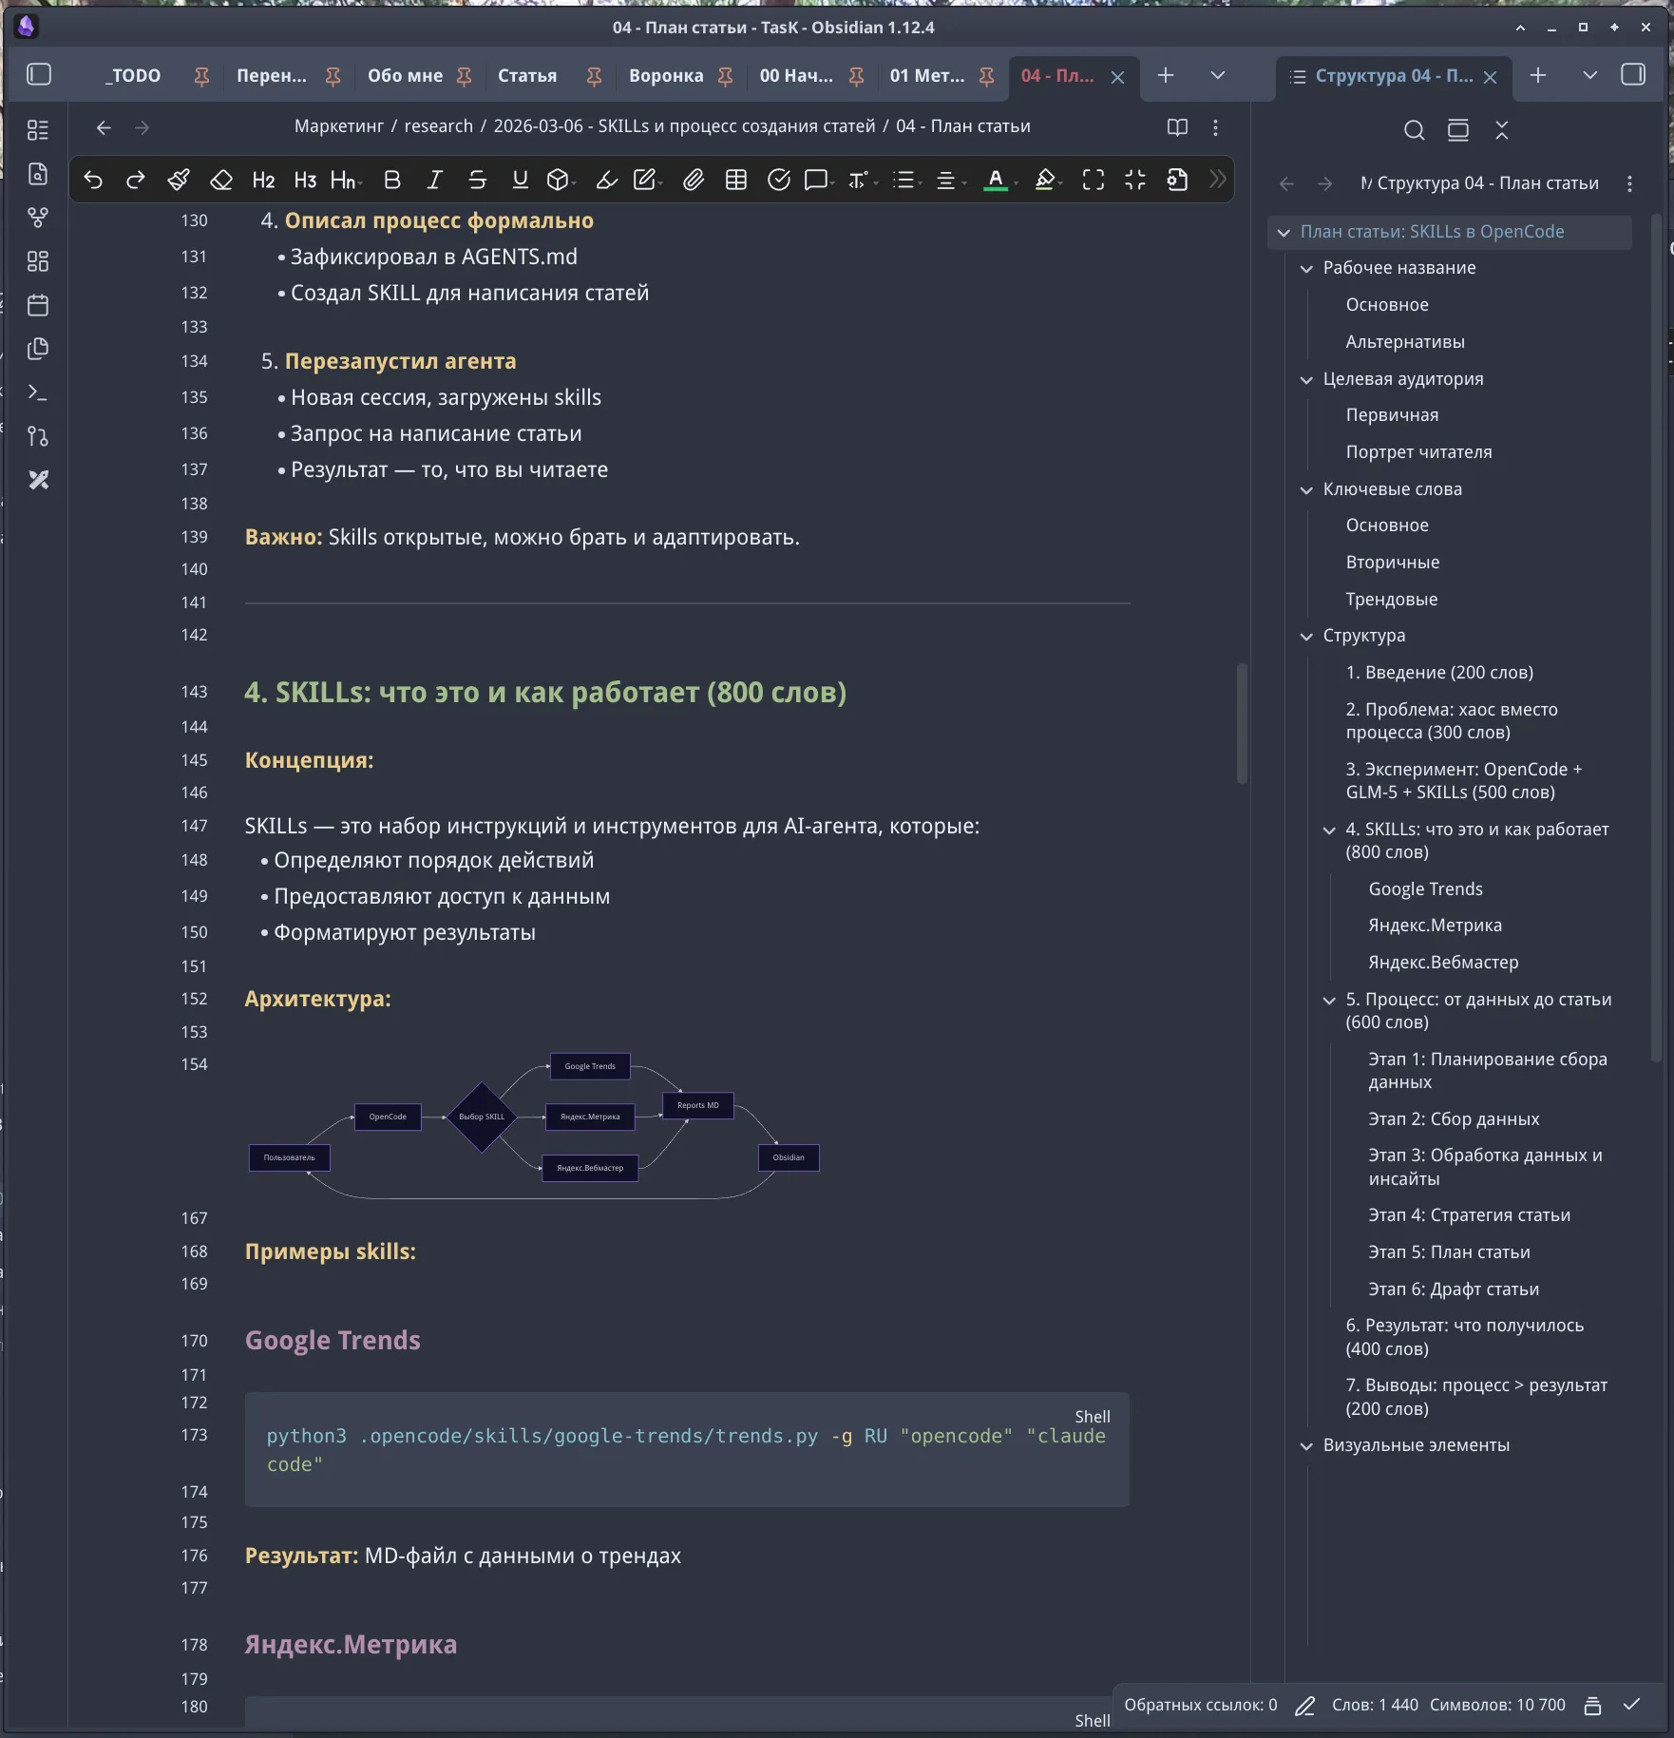Click the undo arrow in editing toolbar
1674x1738 pixels.
point(93,180)
